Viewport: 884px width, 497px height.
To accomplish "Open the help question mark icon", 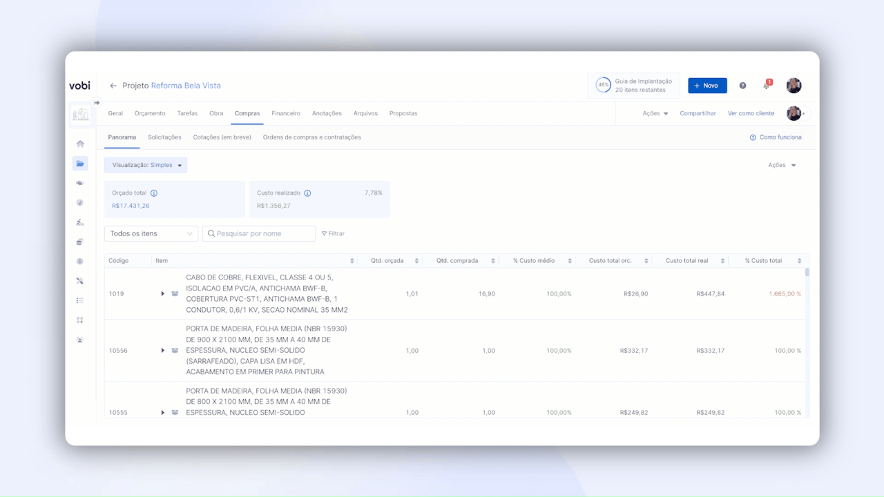I will pos(742,86).
